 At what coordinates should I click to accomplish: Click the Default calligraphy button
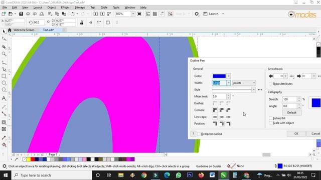[292, 112]
